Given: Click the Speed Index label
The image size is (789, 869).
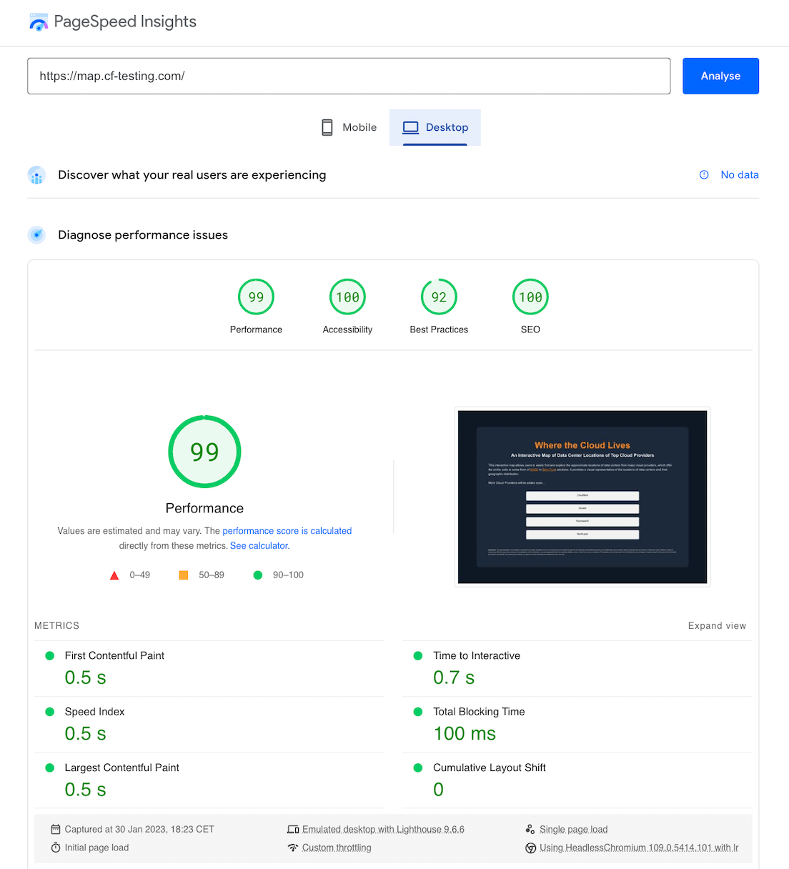Looking at the screenshot, I should tap(94, 712).
